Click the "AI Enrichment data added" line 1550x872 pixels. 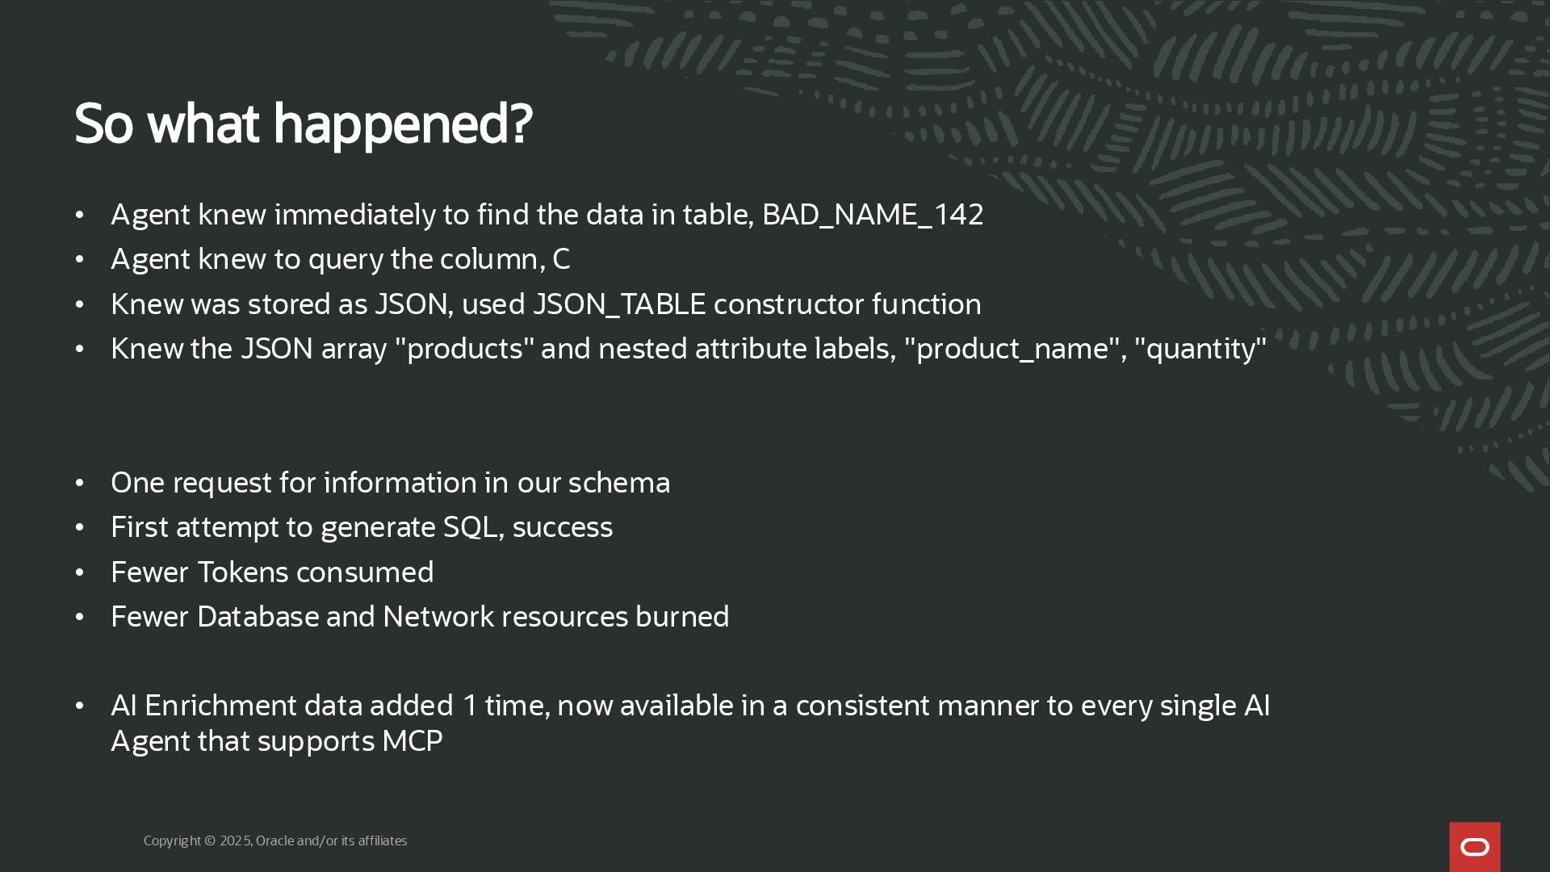coord(690,706)
